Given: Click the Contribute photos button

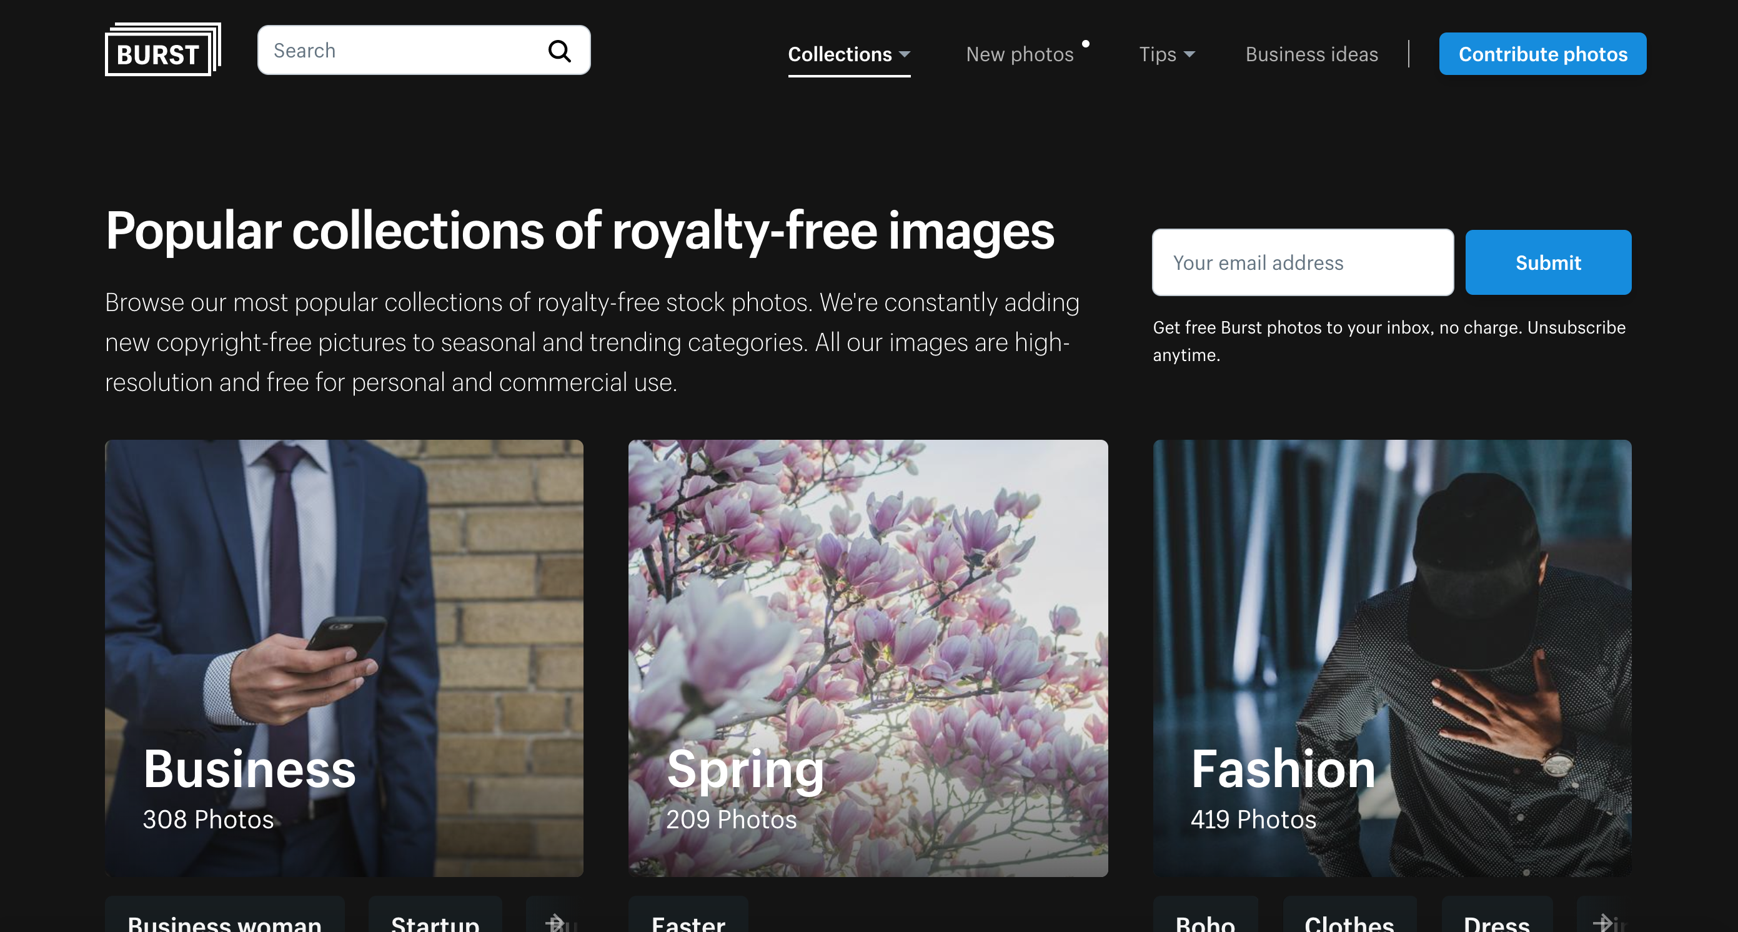Looking at the screenshot, I should 1542,54.
